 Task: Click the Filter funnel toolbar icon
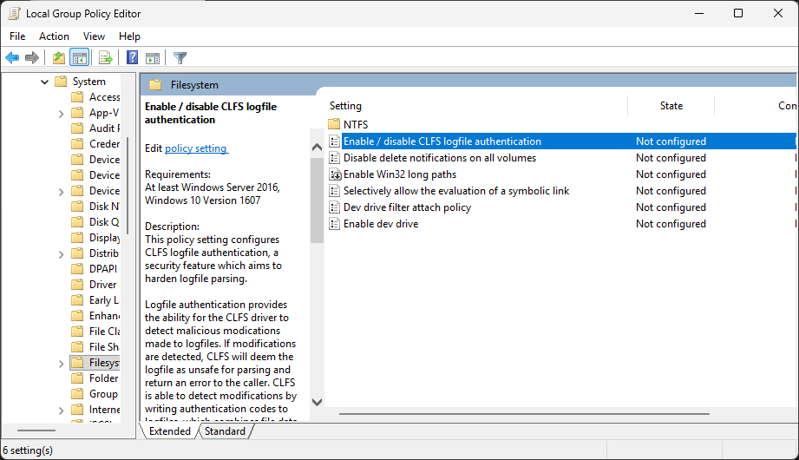point(180,58)
